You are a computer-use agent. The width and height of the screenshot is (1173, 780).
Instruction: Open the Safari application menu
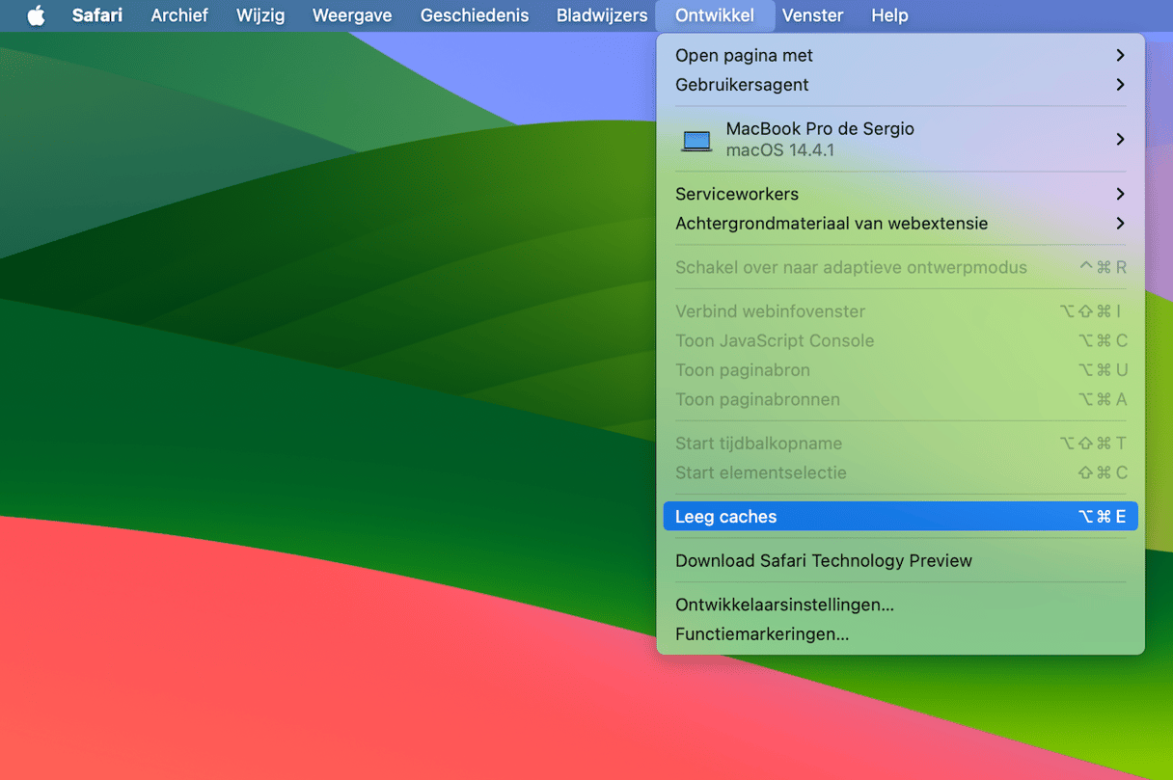click(97, 15)
